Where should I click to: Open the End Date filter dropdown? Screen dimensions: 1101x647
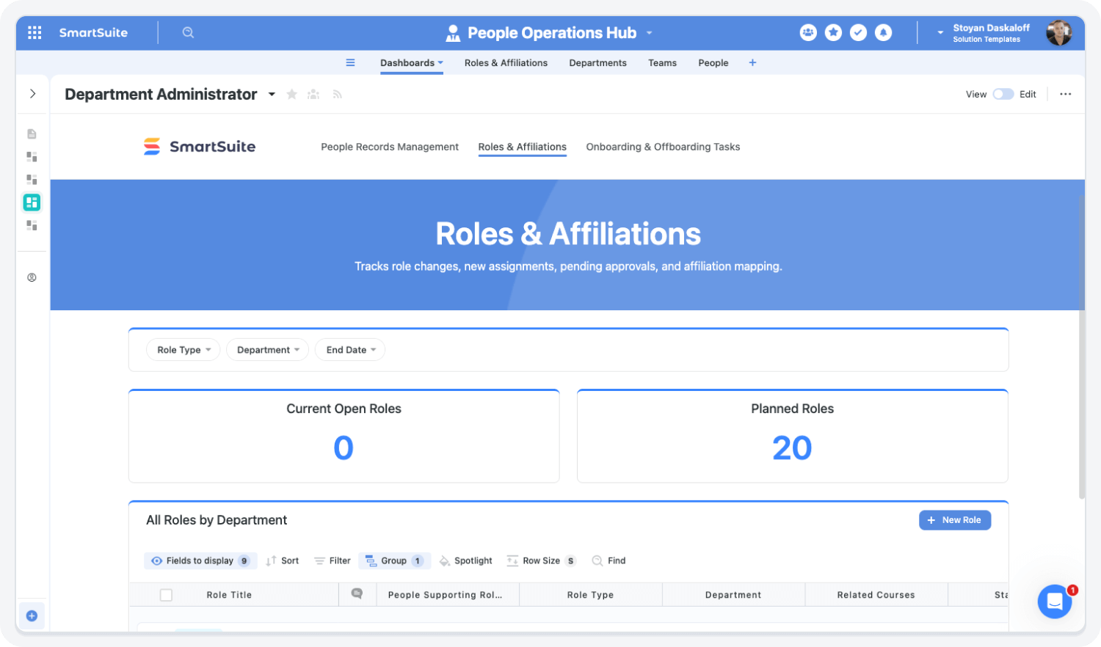pos(350,350)
